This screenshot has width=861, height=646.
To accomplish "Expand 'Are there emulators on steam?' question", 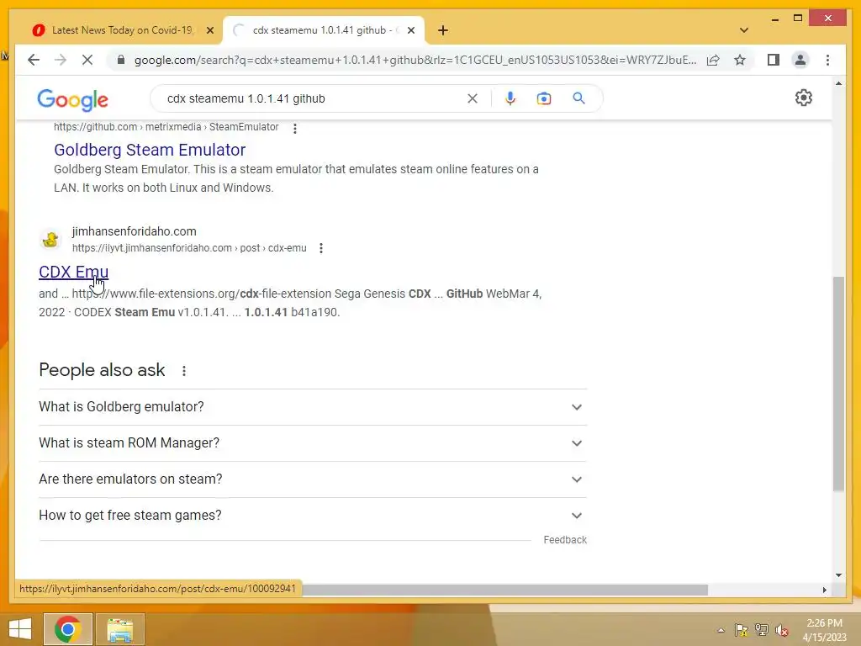I will click(x=313, y=479).
